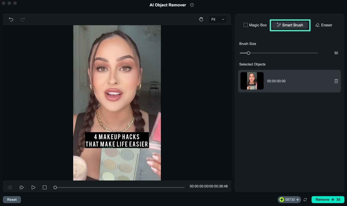Screen dimensions: 347x206
Task: Undo the last action
Action: click(x=11, y=19)
